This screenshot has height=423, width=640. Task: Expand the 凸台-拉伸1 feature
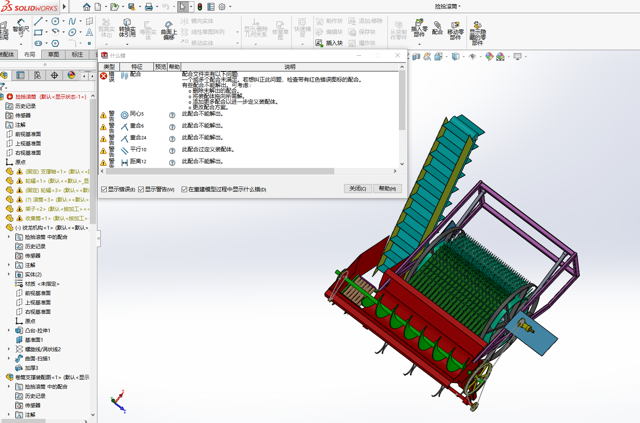[x=9, y=330]
